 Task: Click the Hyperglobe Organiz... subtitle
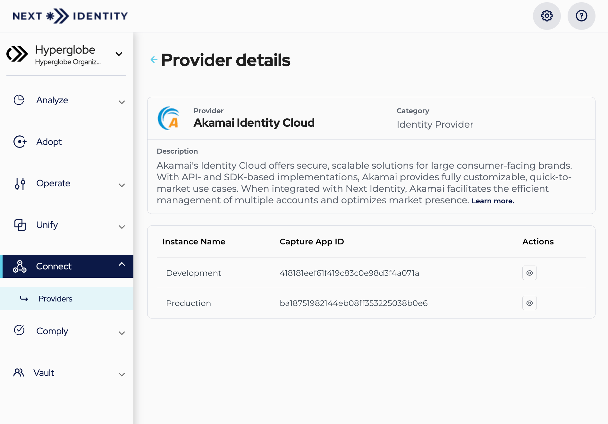click(x=68, y=62)
